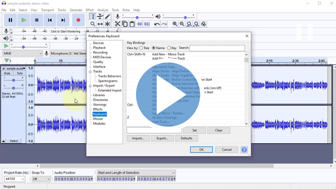This screenshot has width=336, height=189.
Task: Click the Defaults button
Action: [x=186, y=138]
